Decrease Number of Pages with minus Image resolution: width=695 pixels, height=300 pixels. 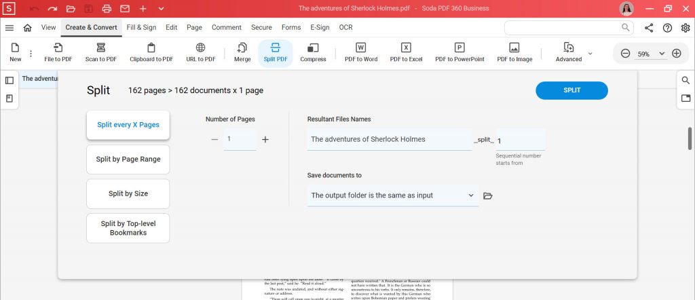pos(214,140)
